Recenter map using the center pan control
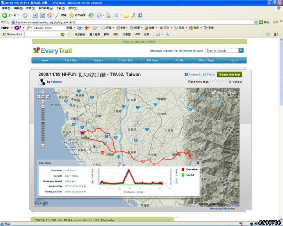The width and height of the screenshot is (283, 226). [43, 97]
